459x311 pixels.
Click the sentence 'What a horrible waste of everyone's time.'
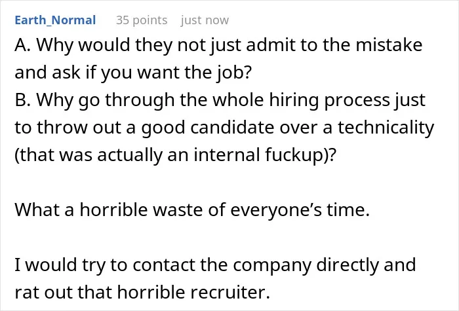(x=192, y=210)
